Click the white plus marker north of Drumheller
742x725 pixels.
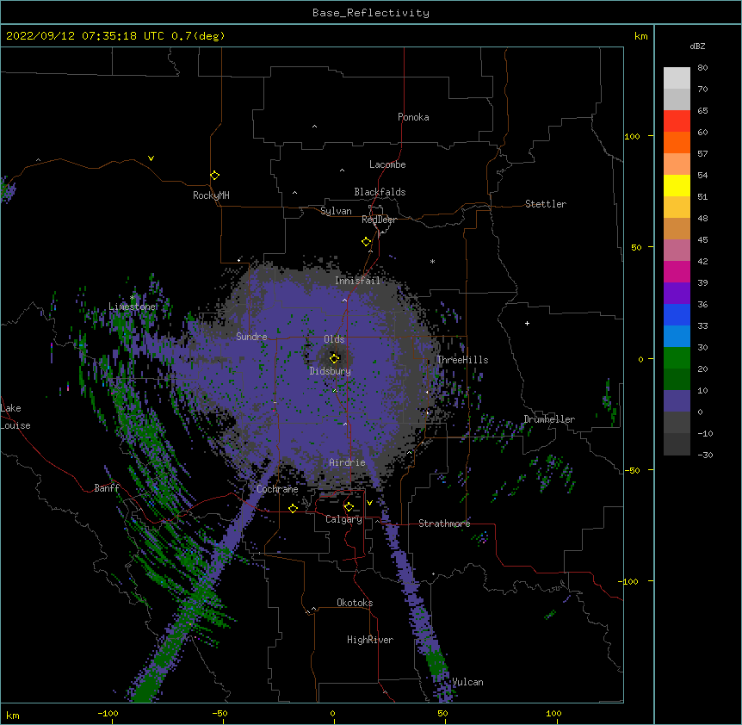pos(527,323)
